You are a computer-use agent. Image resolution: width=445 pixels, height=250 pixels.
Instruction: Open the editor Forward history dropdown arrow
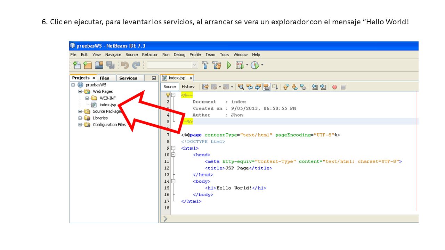coord(232,87)
